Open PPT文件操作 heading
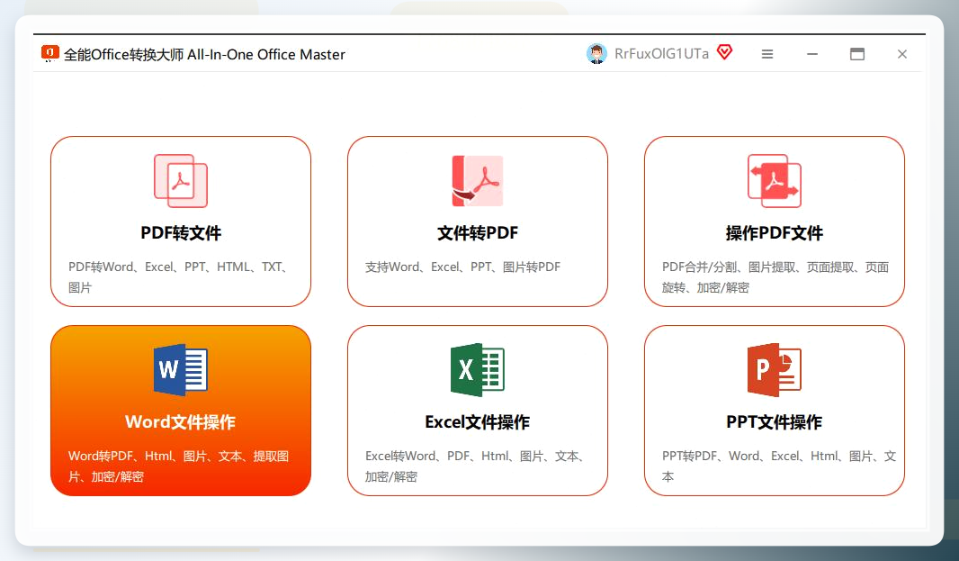Screen dimensions: 959x561 [775, 422]
